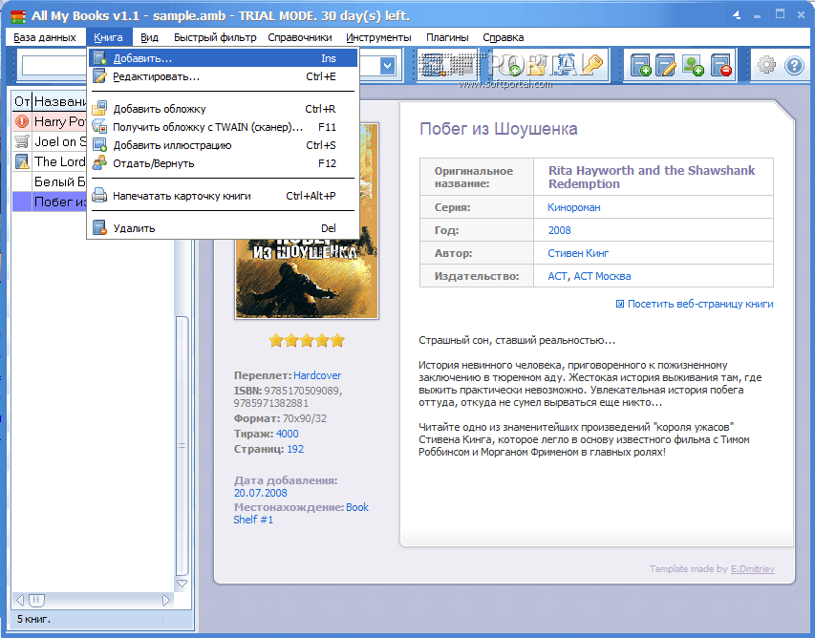
Task: Click the list scroll-down arrow
Action: (182, 584)
